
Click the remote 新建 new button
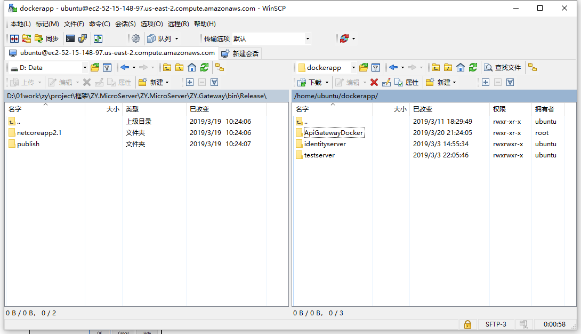point(441,82)
